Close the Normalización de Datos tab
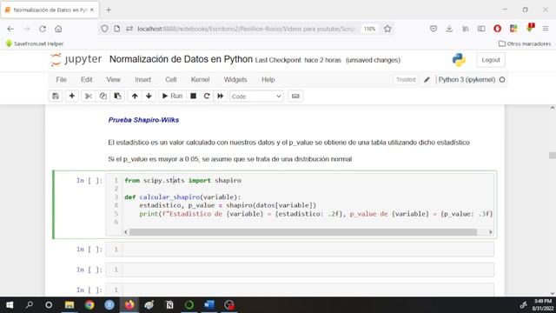Screen dimensions: 556x313 (92, 10)
